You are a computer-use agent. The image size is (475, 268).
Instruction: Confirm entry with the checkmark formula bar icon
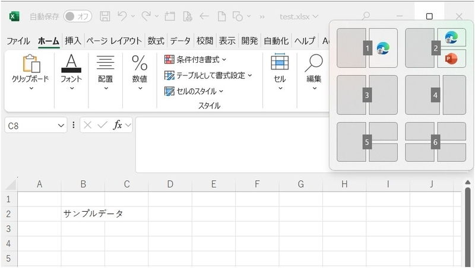102,125
